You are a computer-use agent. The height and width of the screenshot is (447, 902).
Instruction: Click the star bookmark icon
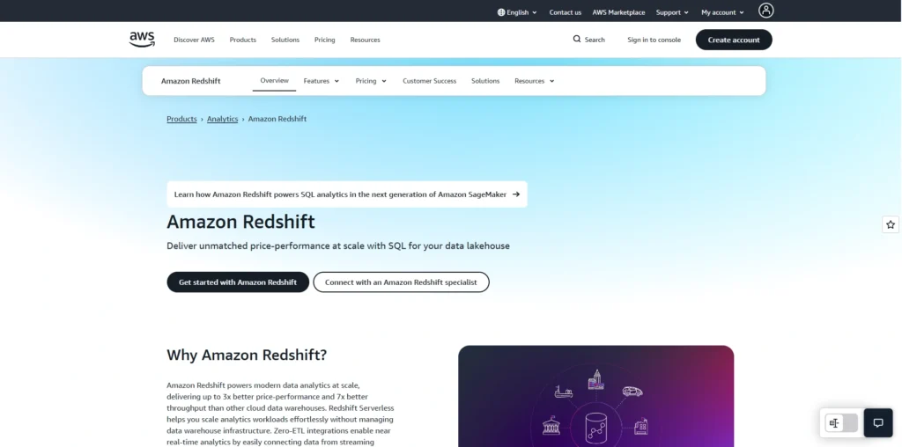click(891, 224)
